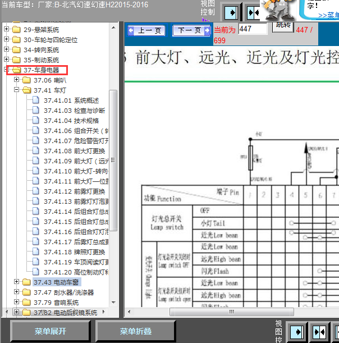Expand the 37.06 喇叭 subfolder
The width and height of the screenshot is (339, 343).
pos(16,80)
